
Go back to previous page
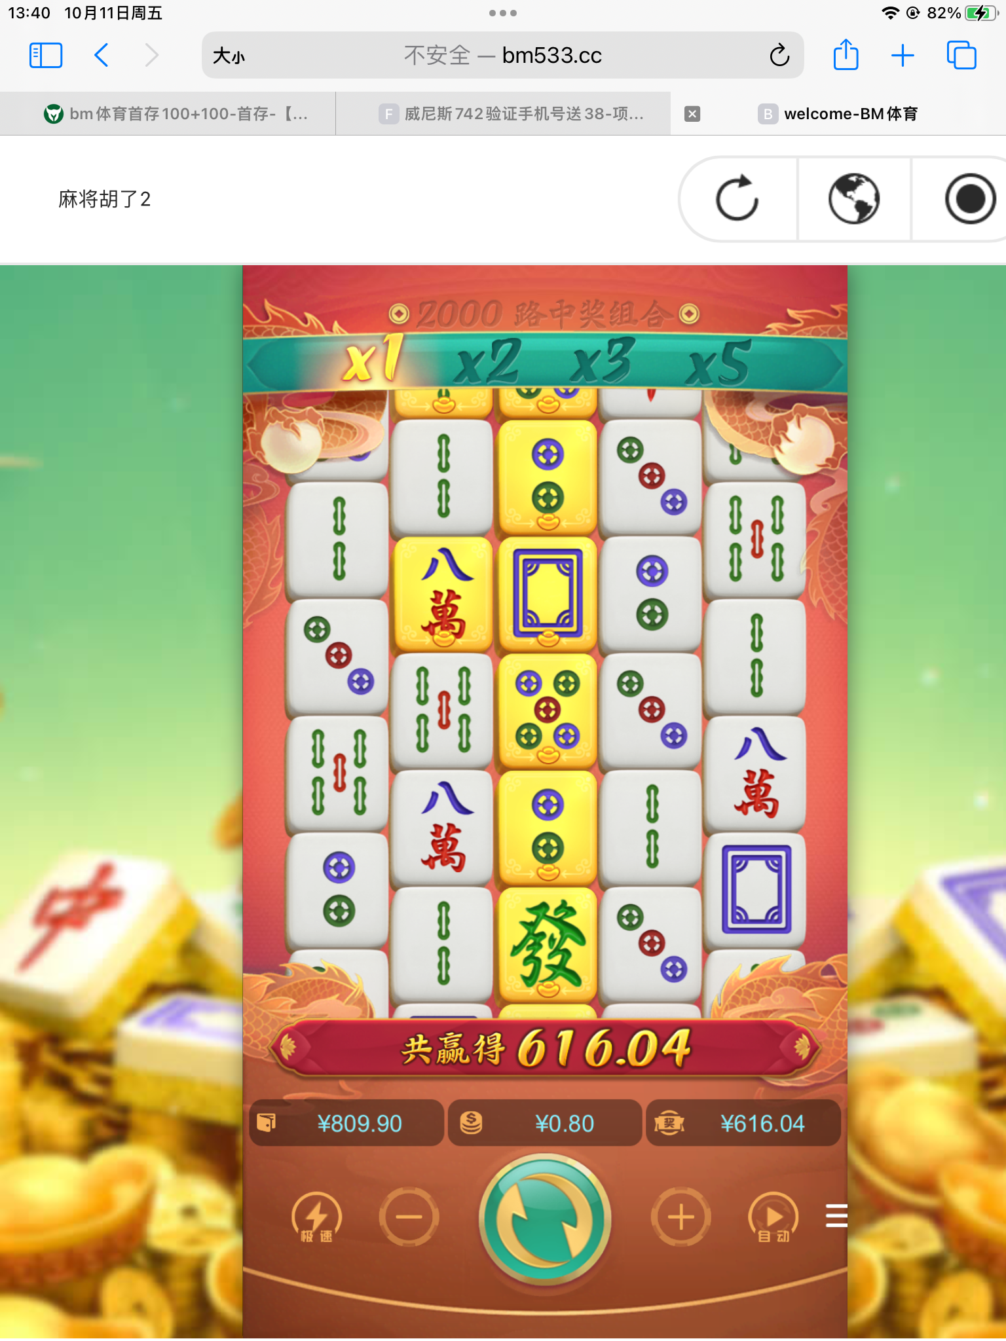coord(101,55)
